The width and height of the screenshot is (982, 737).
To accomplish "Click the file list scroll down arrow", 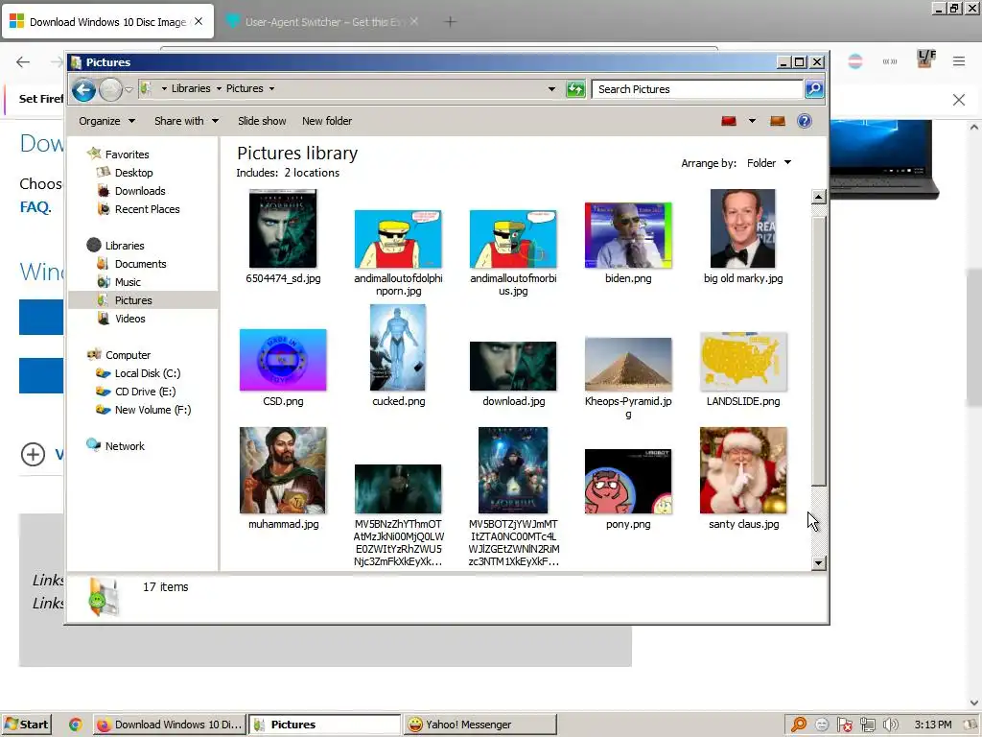I will 818,562.
